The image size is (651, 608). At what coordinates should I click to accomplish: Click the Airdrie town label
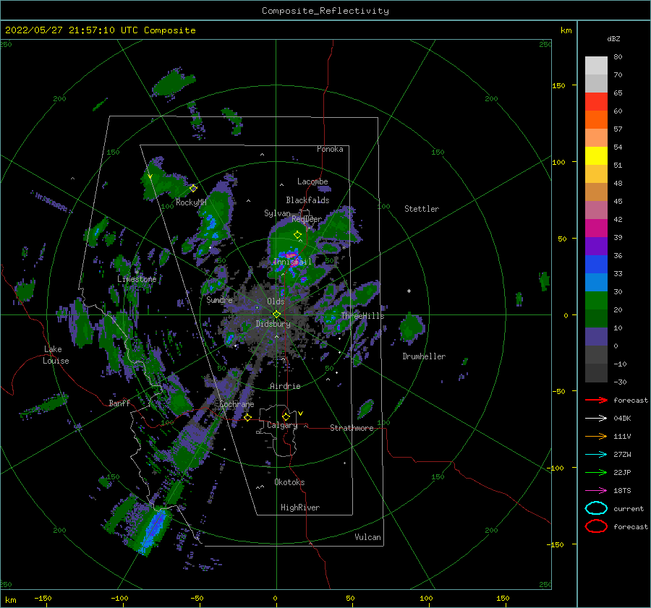(x=285, y=386)
